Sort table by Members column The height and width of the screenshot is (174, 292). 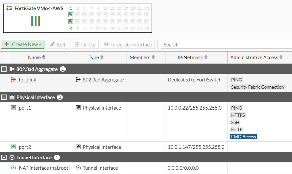pos(142,58)
